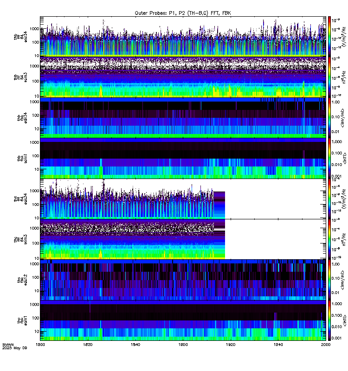Click the color bar beside thb eac34 panel
The image size is (348, 371).
(329, 37)
